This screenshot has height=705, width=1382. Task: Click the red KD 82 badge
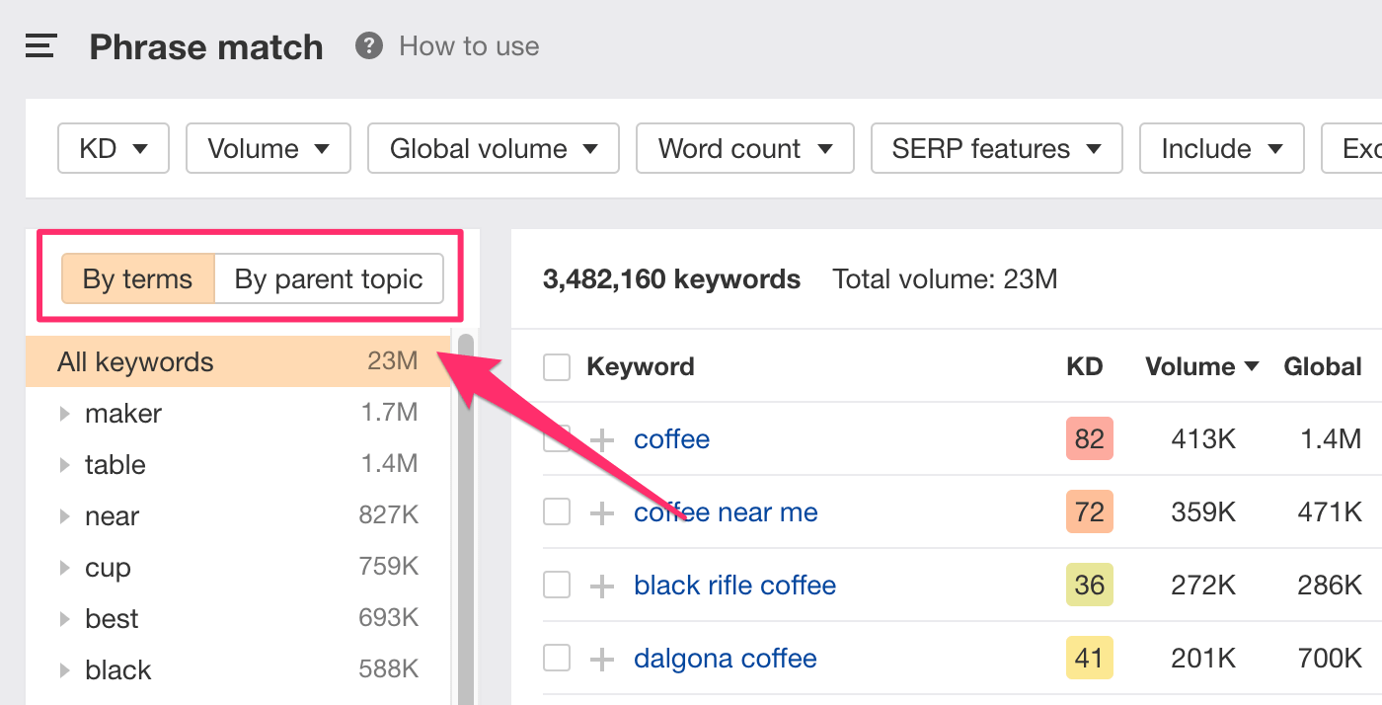(1089, 439)
